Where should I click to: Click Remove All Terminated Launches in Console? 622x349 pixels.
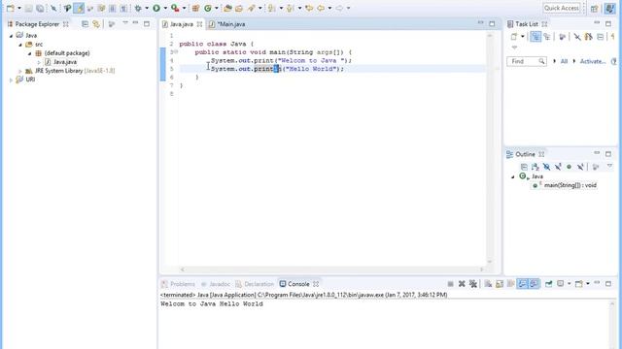473,284
